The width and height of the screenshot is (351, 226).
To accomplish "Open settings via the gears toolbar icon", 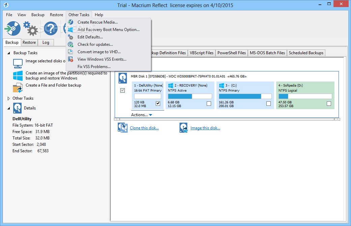I will pyautogui.click(x=30, y=28).
